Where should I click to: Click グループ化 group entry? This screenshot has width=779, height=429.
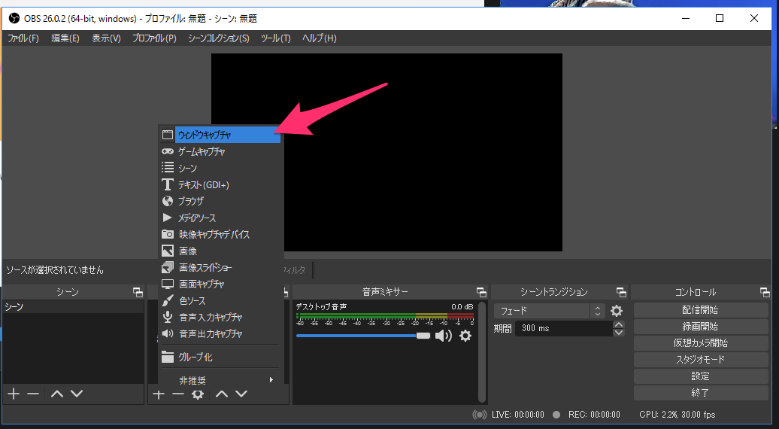coord(220,357)
